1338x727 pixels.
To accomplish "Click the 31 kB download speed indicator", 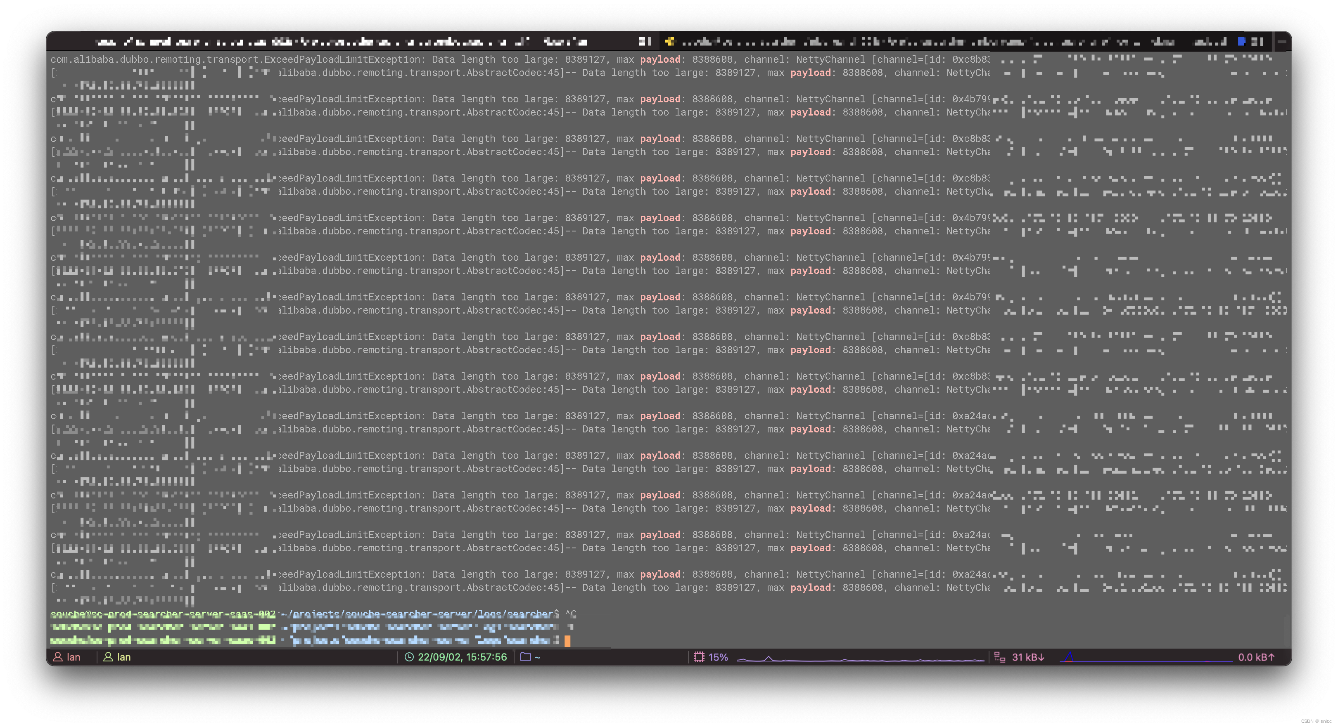I will tap(1027, 657).
